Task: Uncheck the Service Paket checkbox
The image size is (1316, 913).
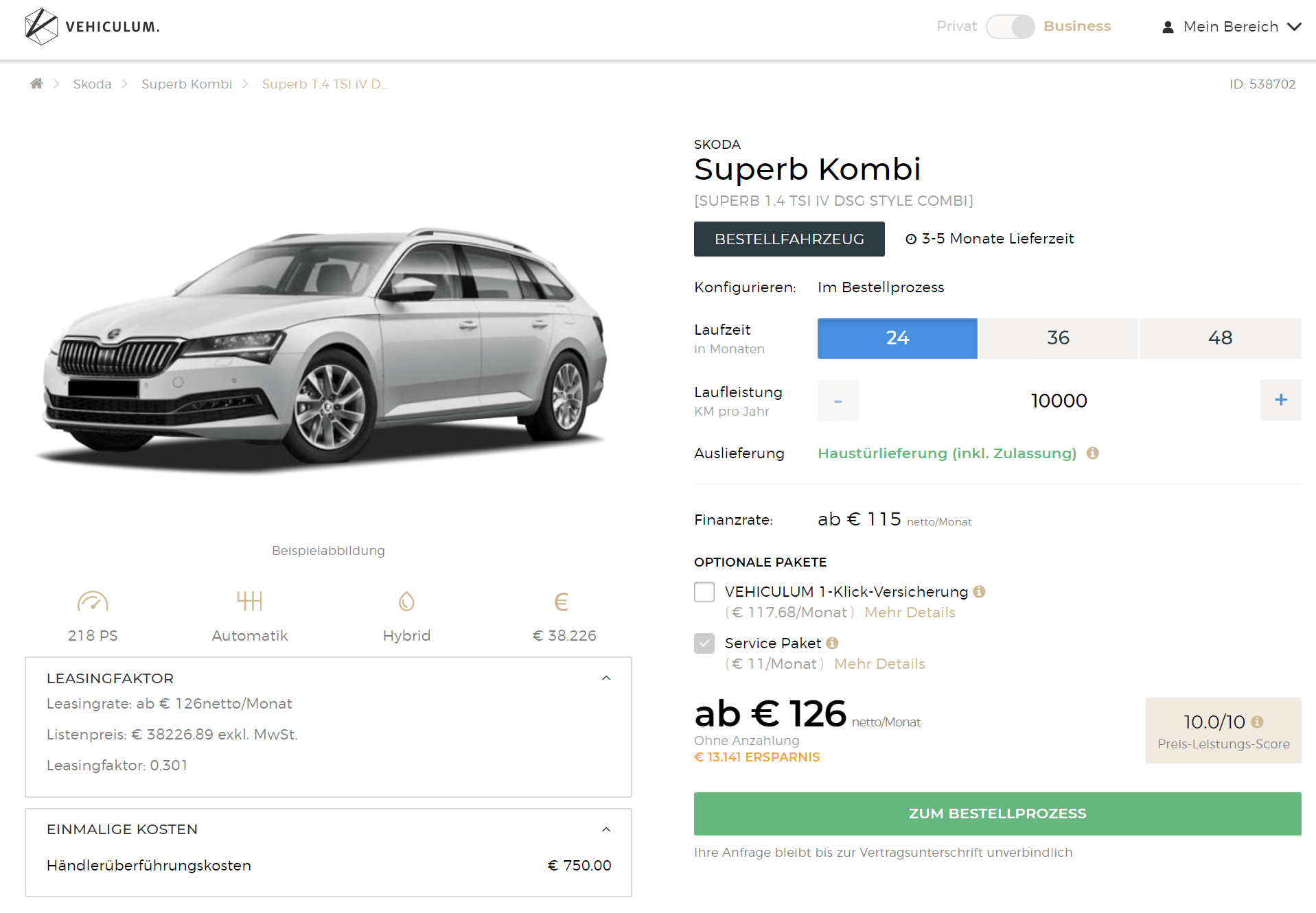Action: pyautogui.click(x=704, y=643)
